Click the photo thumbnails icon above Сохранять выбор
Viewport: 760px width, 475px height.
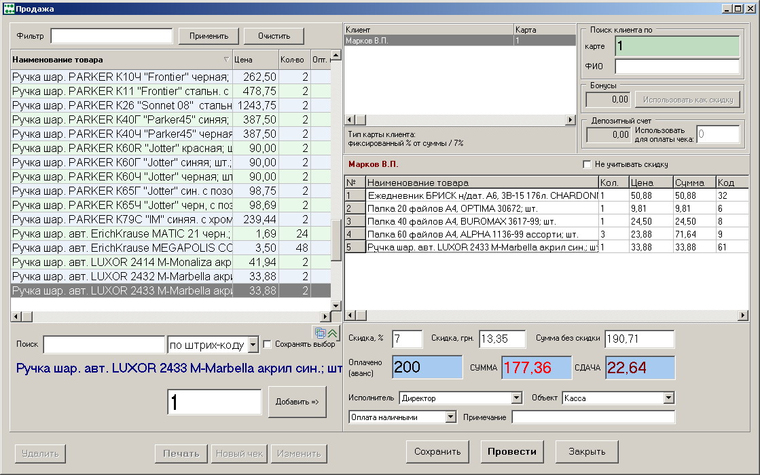(x=320, y=332)
